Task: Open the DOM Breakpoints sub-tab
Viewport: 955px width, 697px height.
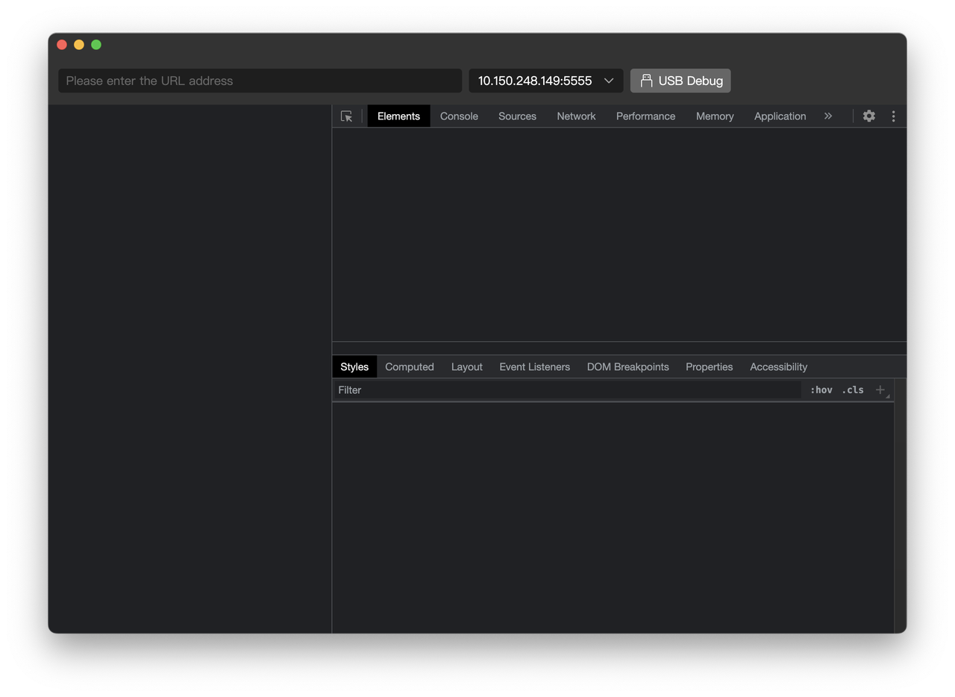Action: [627, 367]
